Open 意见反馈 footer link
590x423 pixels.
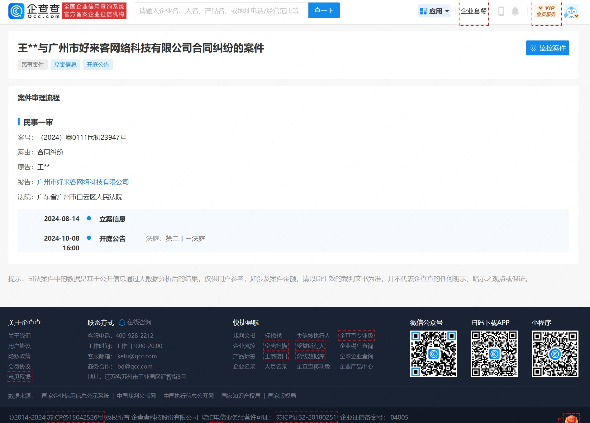[x=19, y=377]
